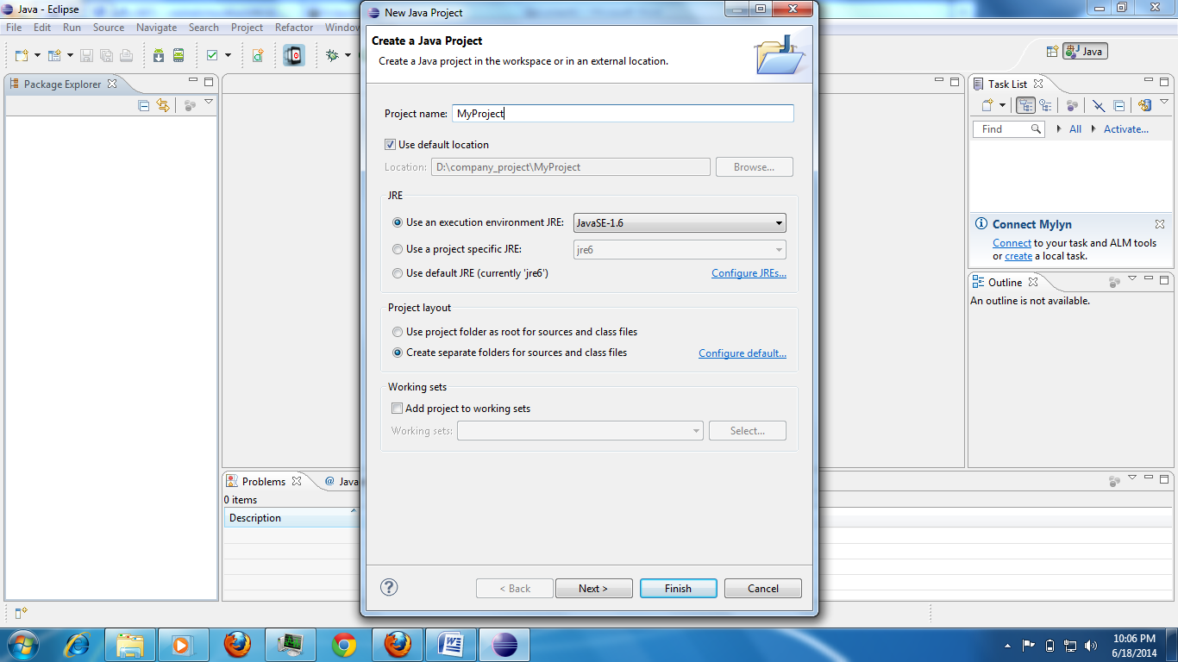Open Google Chrome from taskbar
1178x662 pixels.
click(344, 645)
